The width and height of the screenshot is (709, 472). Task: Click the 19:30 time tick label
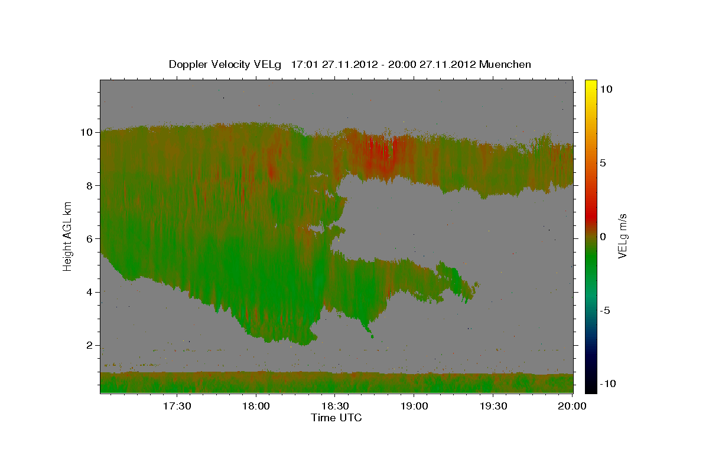tap(493, 407)
